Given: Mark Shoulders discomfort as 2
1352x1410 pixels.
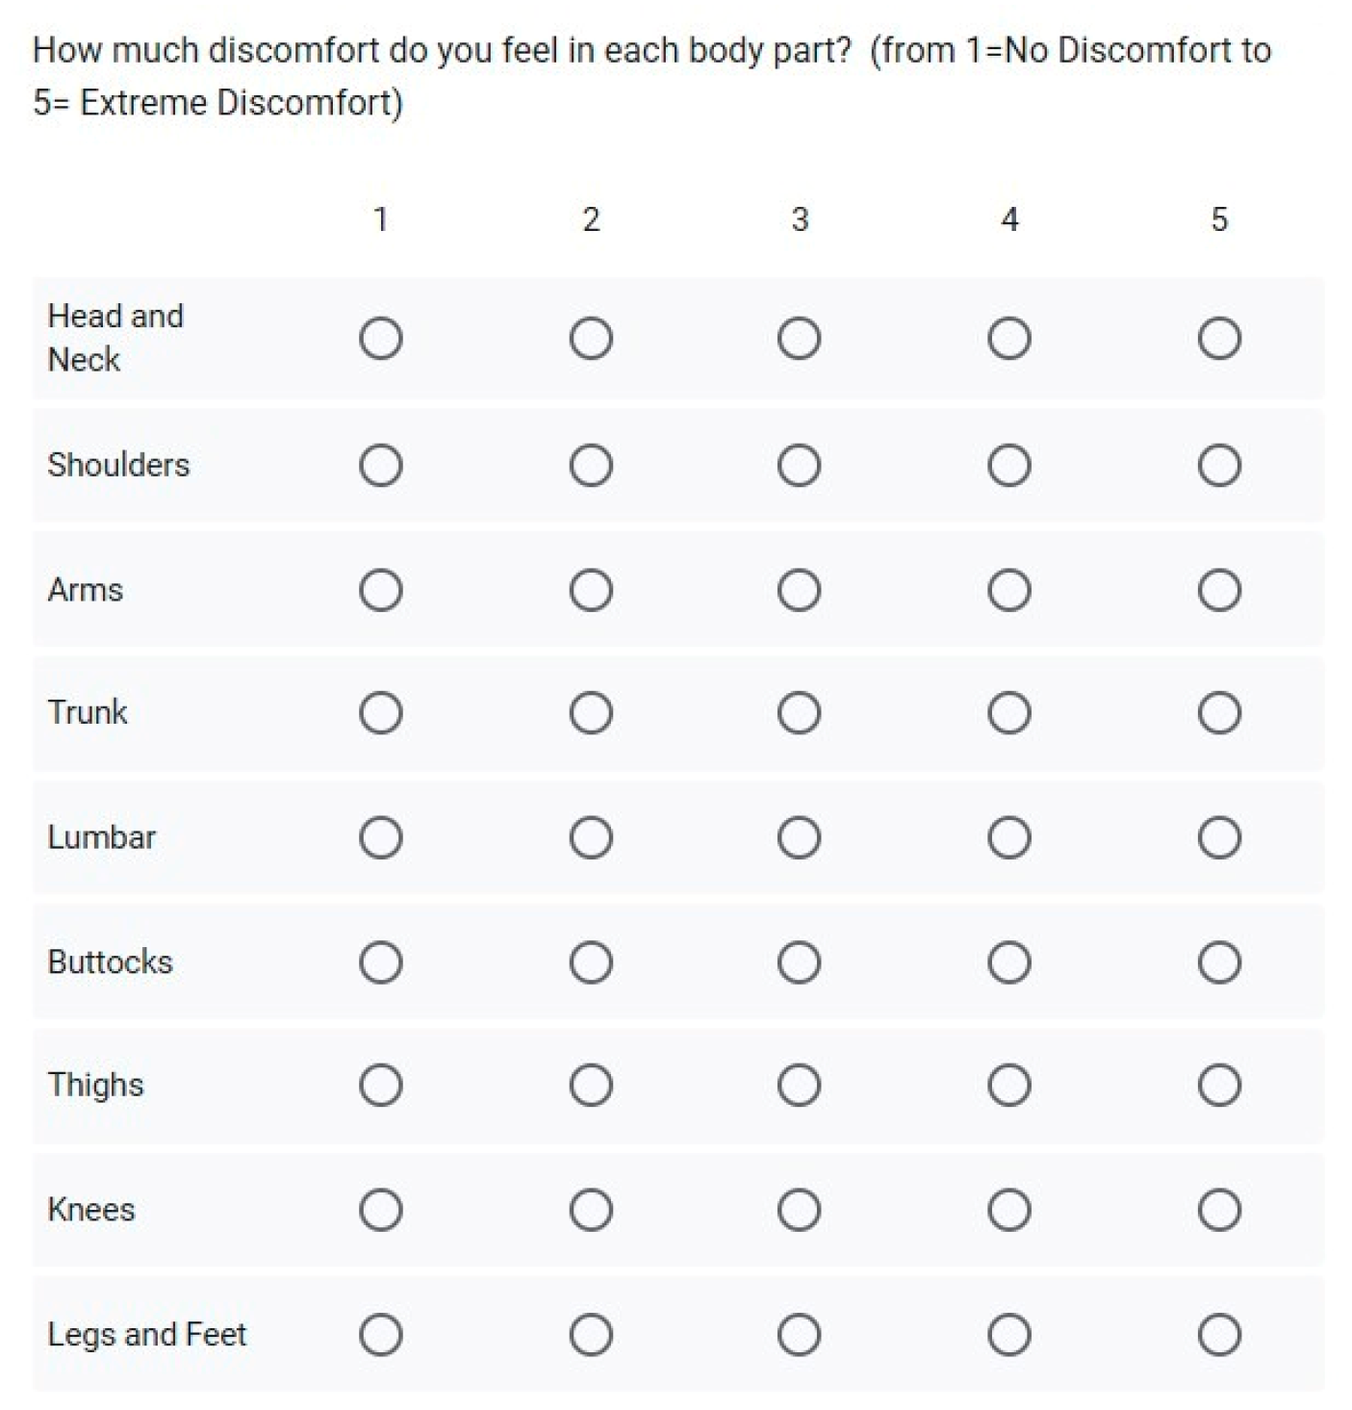Looking at the screenshot, I should click(590, 466).
